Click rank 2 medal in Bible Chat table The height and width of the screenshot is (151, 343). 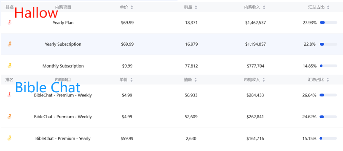[x=9, y=116]
